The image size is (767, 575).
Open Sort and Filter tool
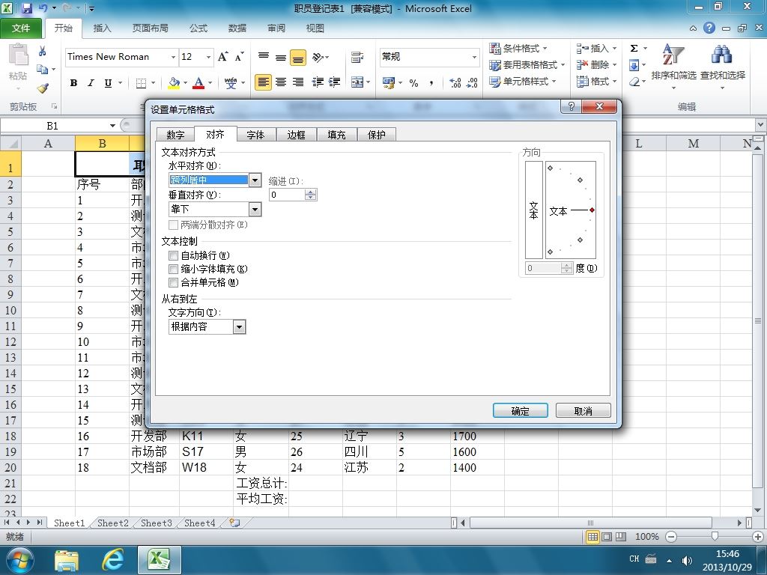pos(673,65)
